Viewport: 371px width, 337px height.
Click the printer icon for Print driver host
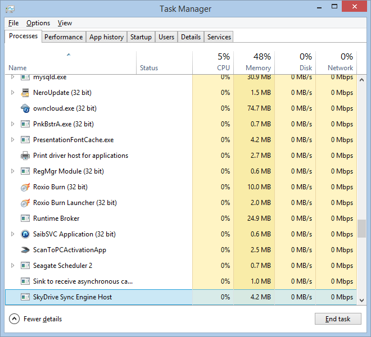click(25, 156)
